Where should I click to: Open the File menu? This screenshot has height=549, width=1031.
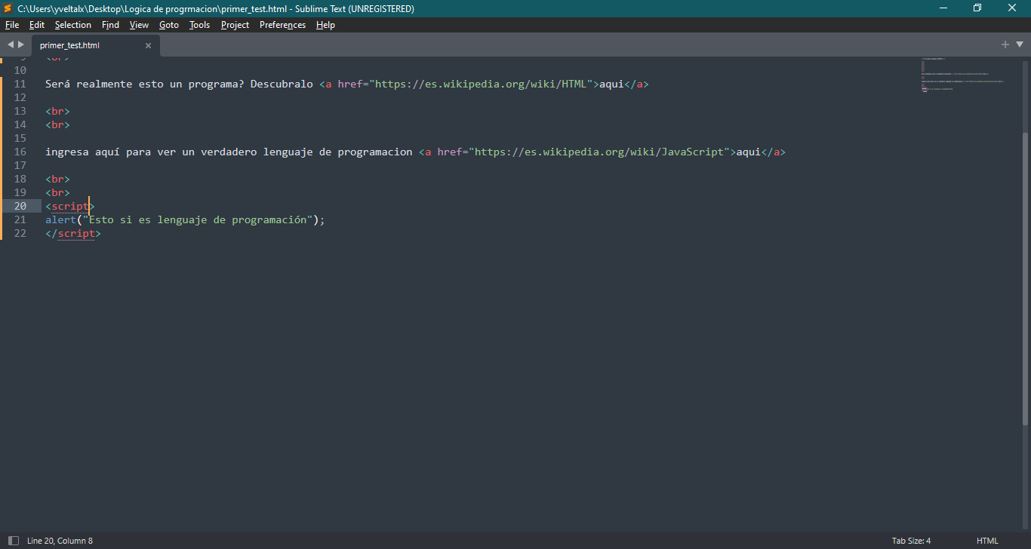tap(12, 25)
